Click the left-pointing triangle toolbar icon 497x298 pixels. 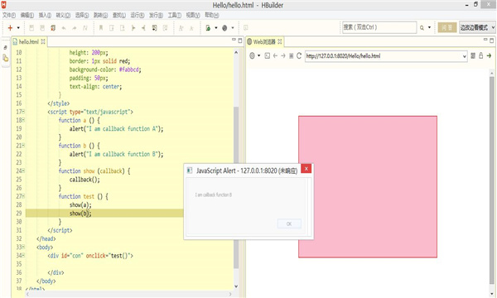tap(143, 28)
